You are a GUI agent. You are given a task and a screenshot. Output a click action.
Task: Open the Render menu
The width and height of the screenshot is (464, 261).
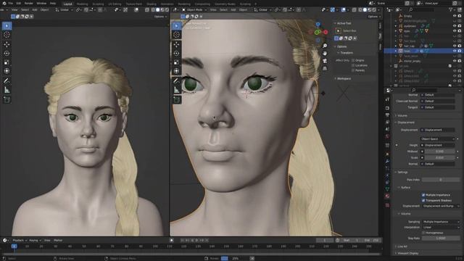(29, 3)
